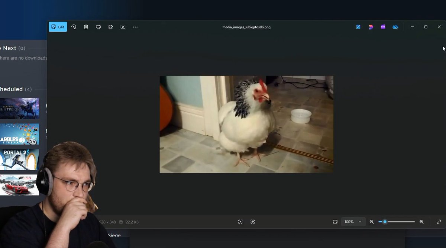
Task: Rotate the image with the rotate icon
Action: pos(74,27)
